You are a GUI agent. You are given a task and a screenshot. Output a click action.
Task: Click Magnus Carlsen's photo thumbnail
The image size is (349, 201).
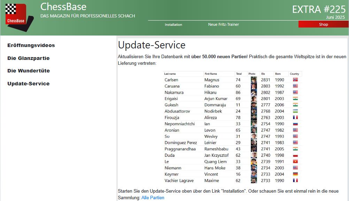(254, 80)
